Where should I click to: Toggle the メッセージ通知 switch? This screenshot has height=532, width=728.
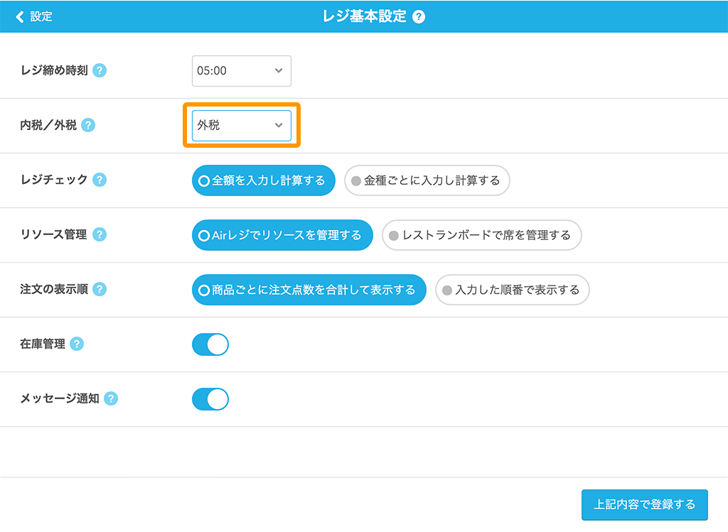coord(210,399)
